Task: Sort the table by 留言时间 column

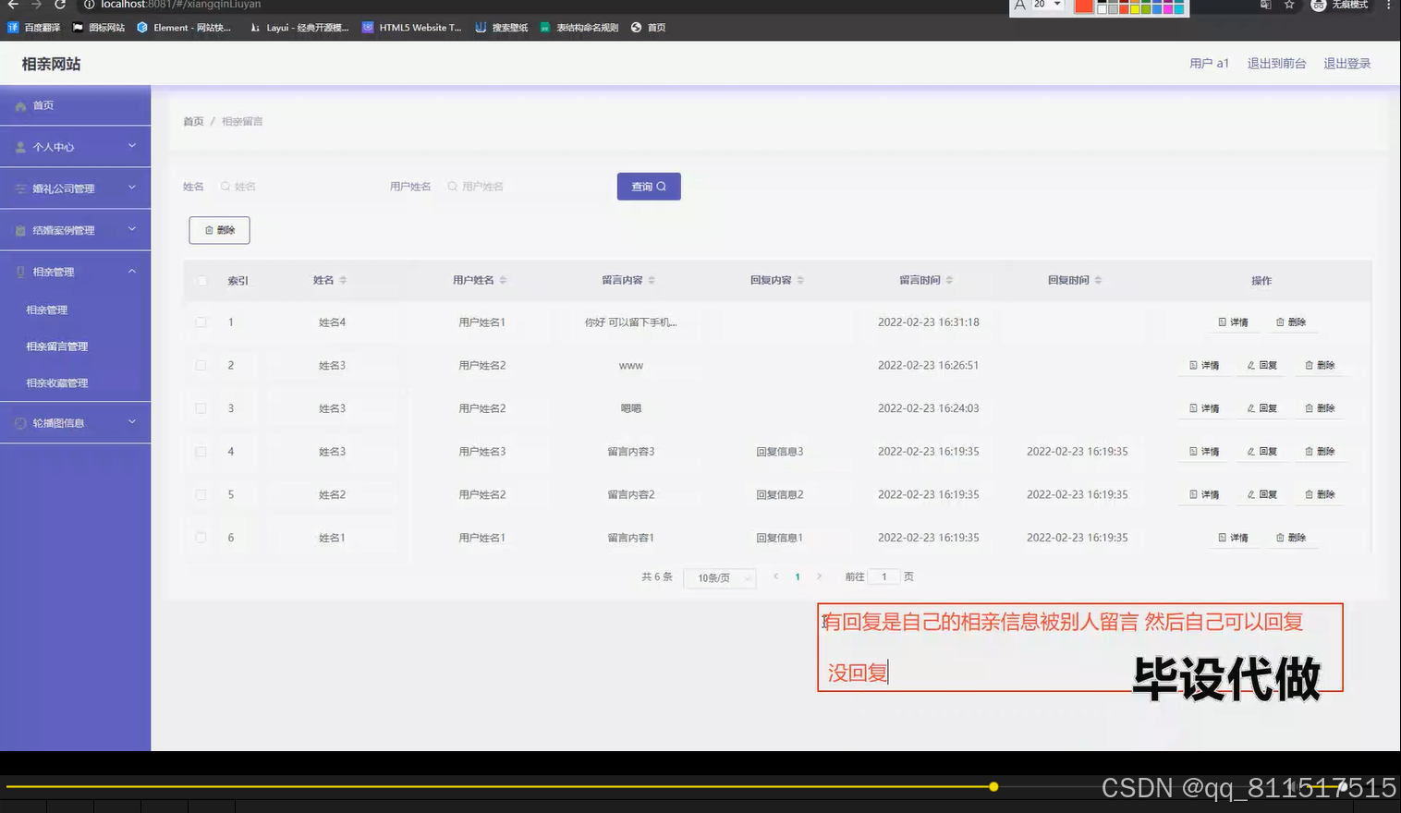Action: [x=949, y=280]
